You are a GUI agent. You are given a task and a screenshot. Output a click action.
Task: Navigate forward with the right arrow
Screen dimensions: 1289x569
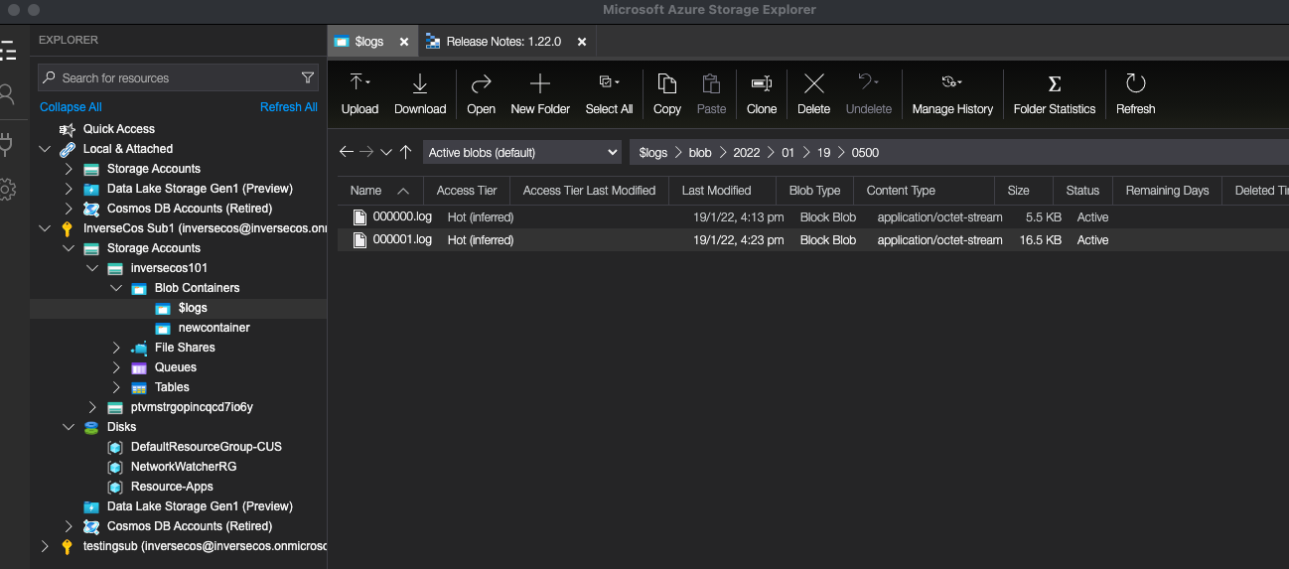[366, 152]
